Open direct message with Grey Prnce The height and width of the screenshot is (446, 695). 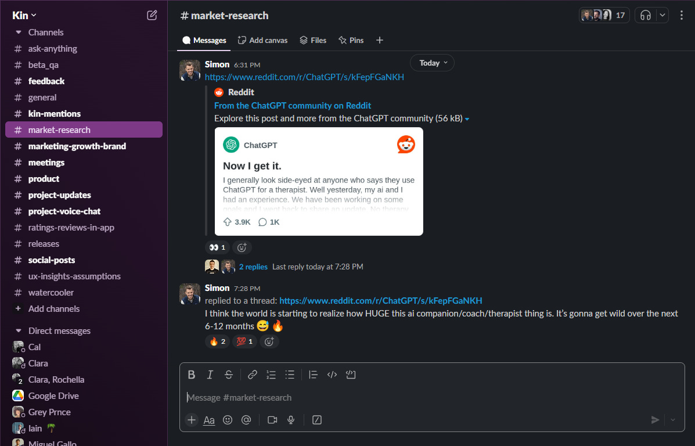point(84,412)
